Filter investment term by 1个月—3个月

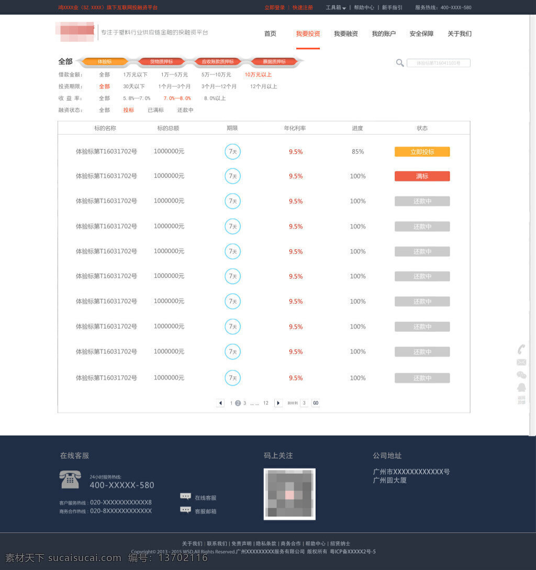[174, 86]
